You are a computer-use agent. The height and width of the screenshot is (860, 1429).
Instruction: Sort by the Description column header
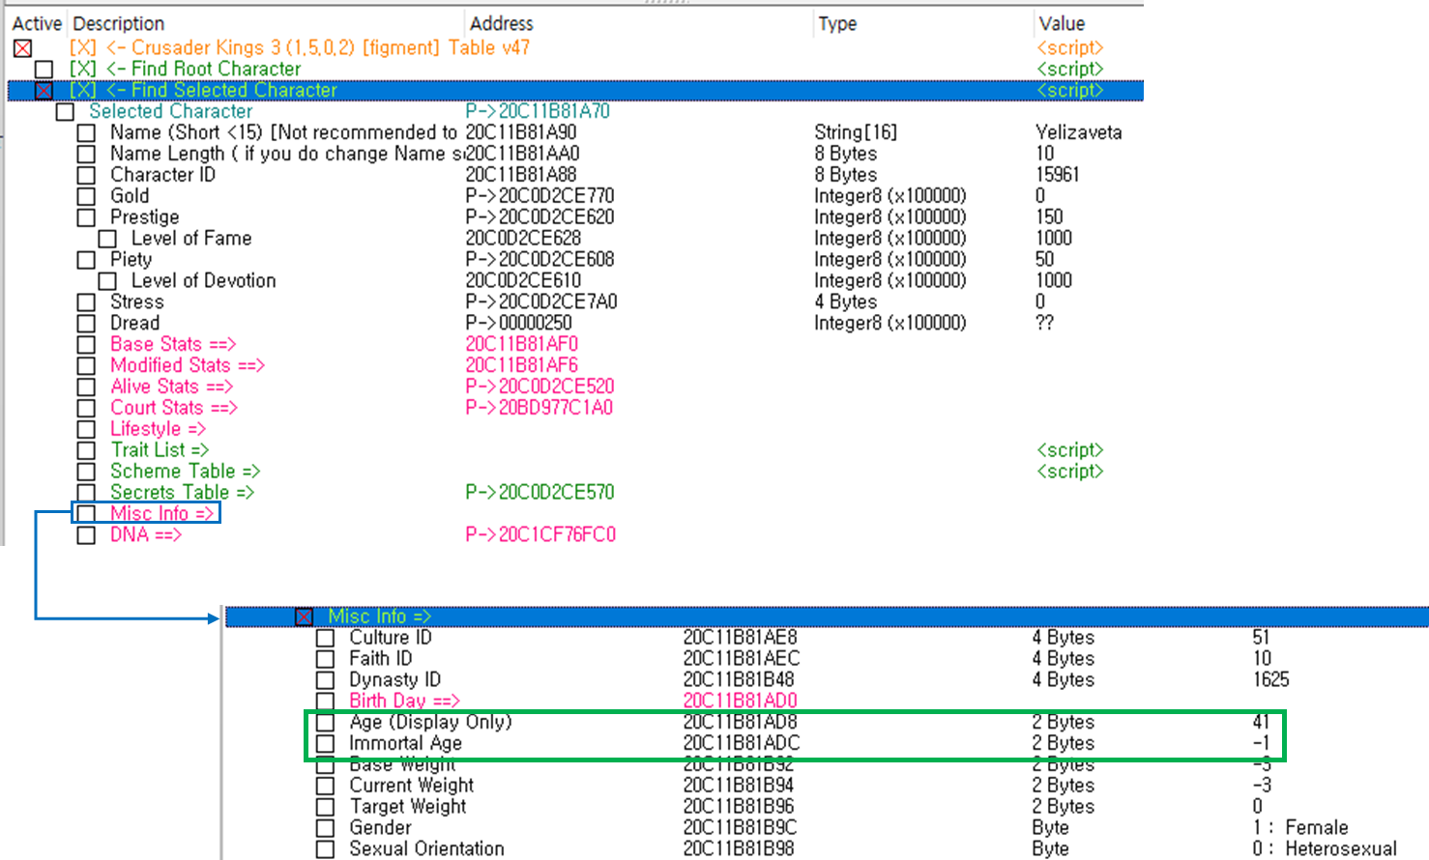[x=119, y=23]
